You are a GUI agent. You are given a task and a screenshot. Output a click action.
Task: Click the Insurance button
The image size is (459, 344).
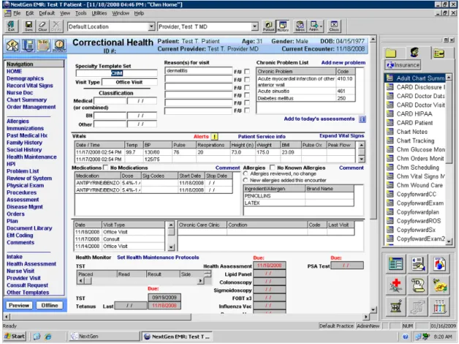pos(403,65)
